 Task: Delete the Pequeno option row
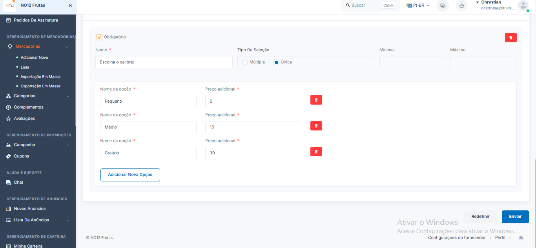point(316,100)
